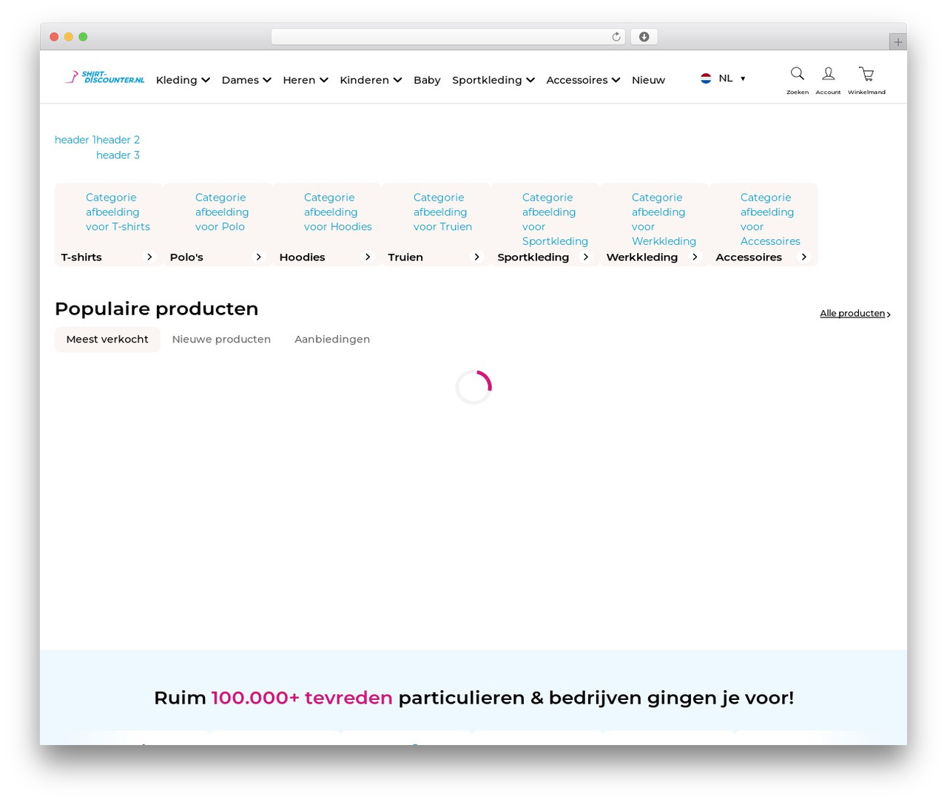Open the T-shirts category label
Viewport: 947px width, 802px height.
coord(81,257)
